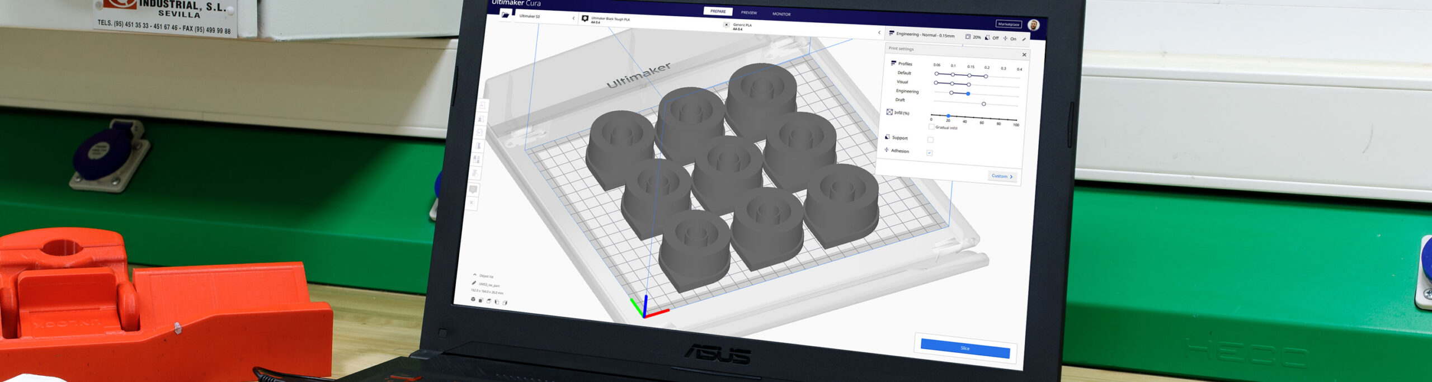Close the Print settings panel
This screenshot has width=1432, height=382.
(x=1024, y=55)
